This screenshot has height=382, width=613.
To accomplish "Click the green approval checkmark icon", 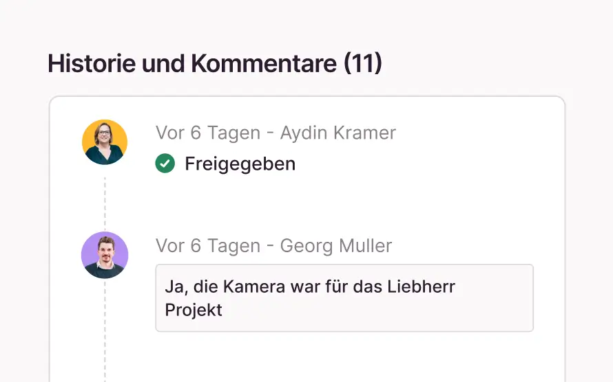I will pyautogui.click(x=165, y=164).
